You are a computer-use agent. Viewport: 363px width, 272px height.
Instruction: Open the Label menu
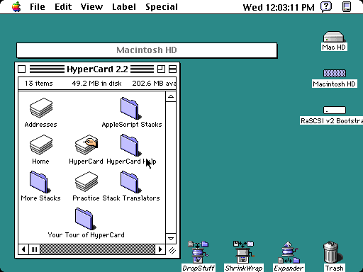point(124,7)
